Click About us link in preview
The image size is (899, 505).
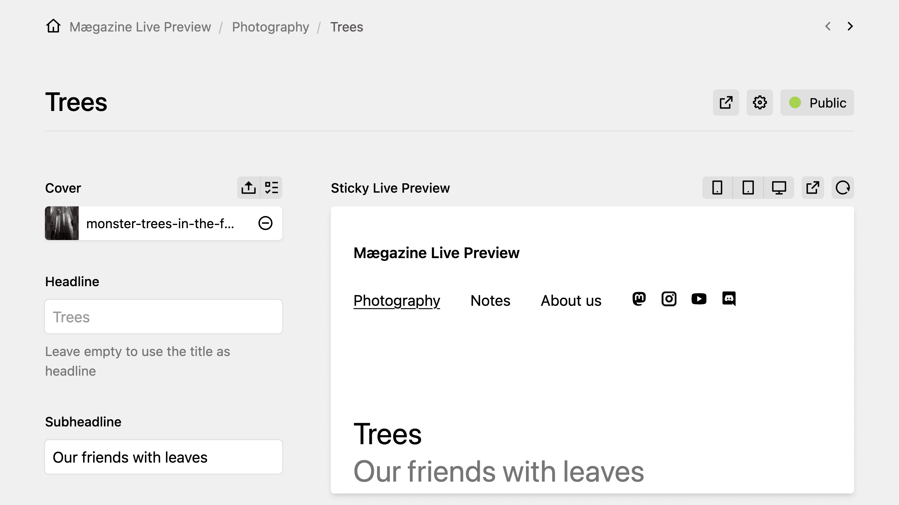pos(571,301)
